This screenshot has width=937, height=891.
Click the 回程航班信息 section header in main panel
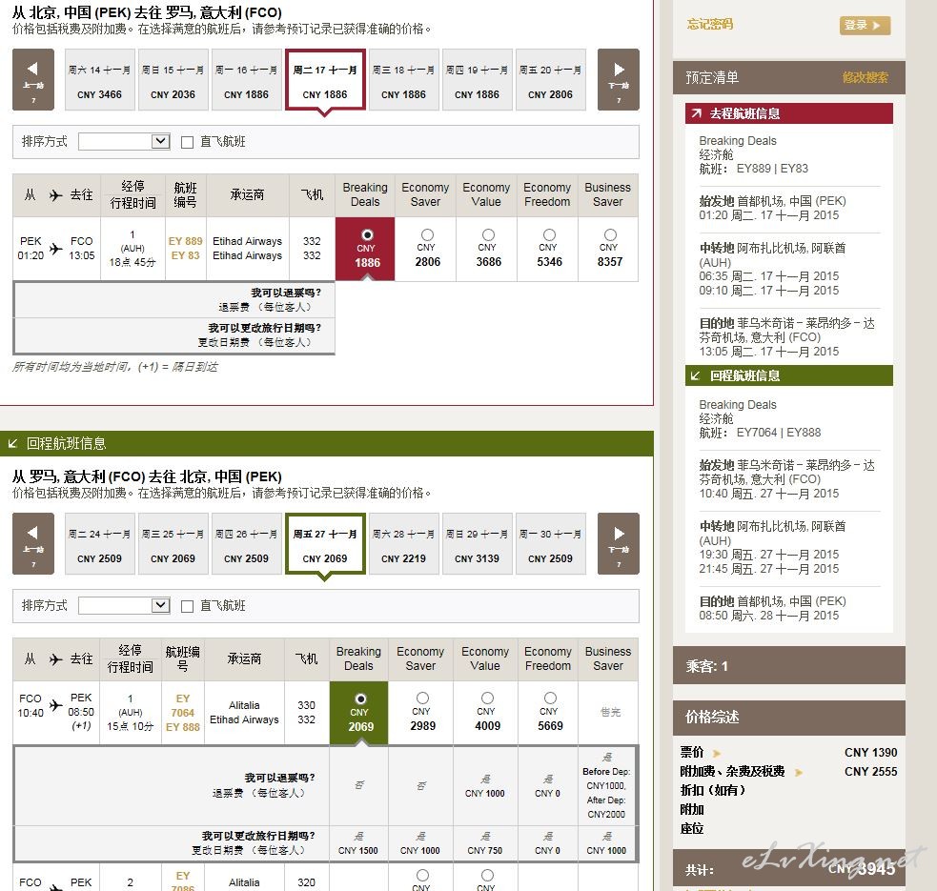tap(326, 443)
